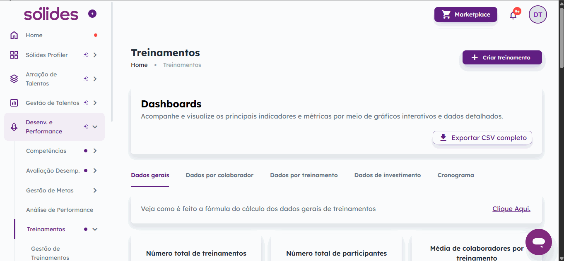The image size is (564, 261).
Task: Click Exportar CSV completo button
Action: (482, 138)
